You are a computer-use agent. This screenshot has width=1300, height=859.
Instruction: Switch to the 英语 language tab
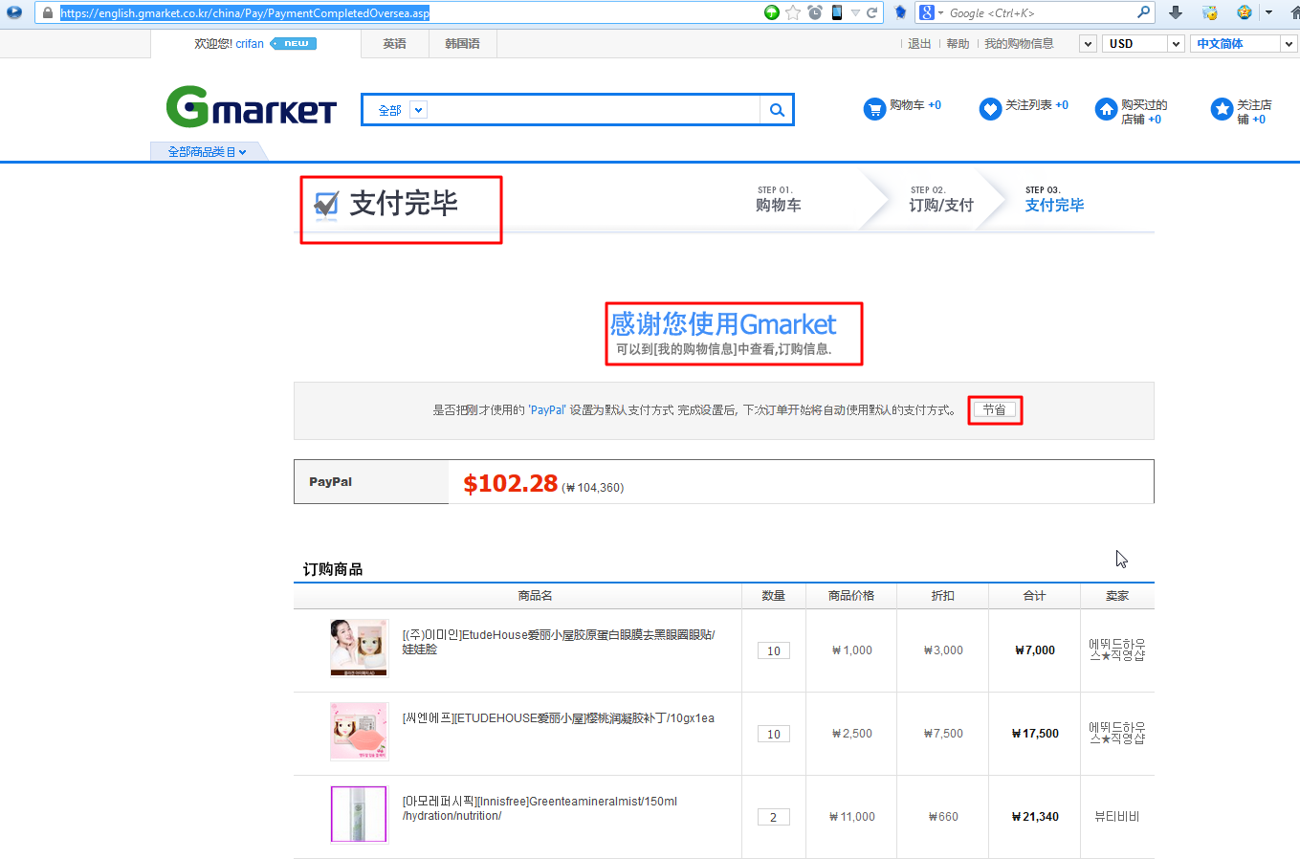point(394,44)
